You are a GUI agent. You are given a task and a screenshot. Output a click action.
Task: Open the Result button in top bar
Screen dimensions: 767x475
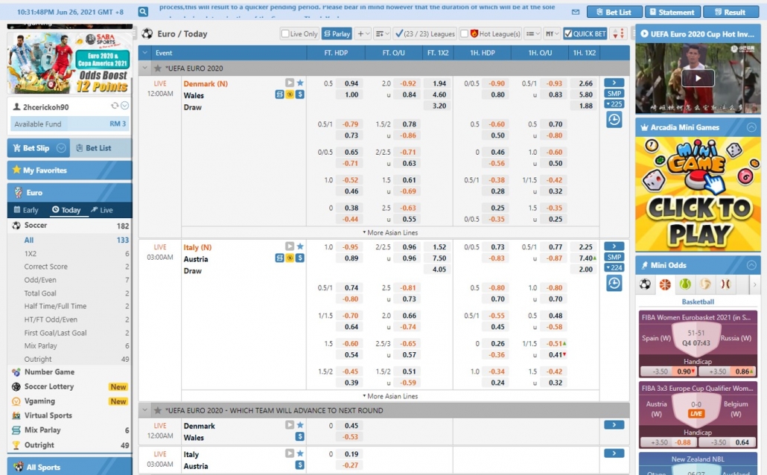point(731,12)
